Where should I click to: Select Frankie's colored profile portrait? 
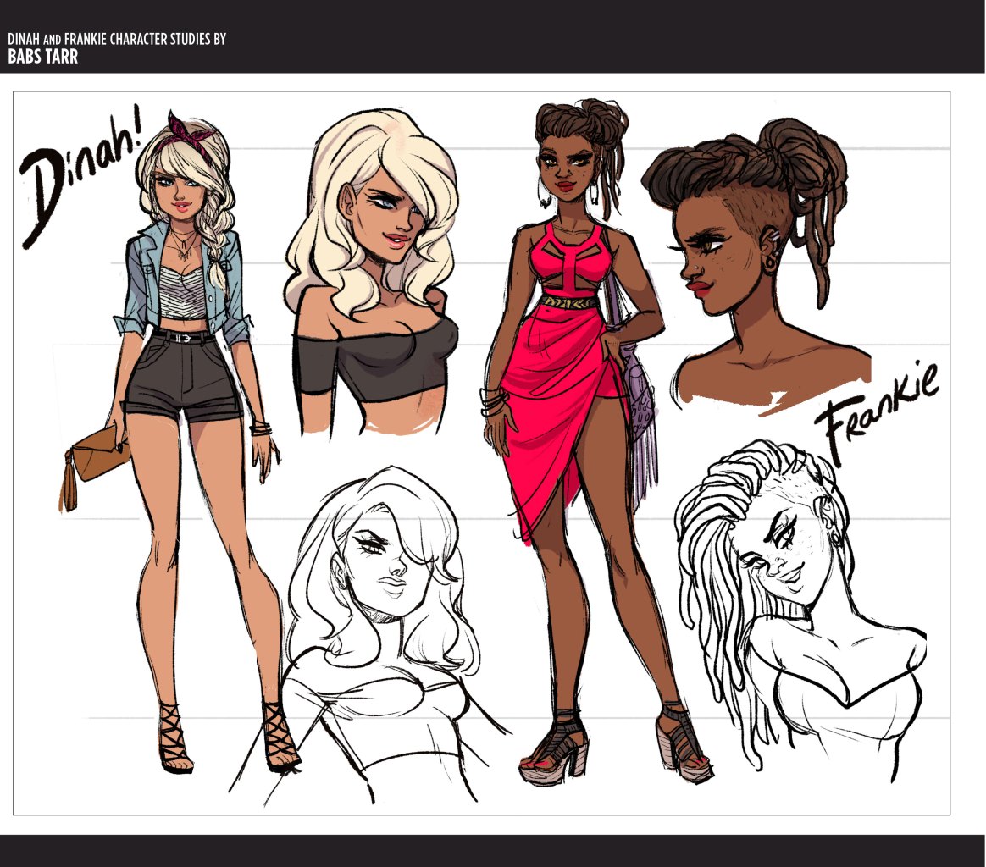(754, 254)
